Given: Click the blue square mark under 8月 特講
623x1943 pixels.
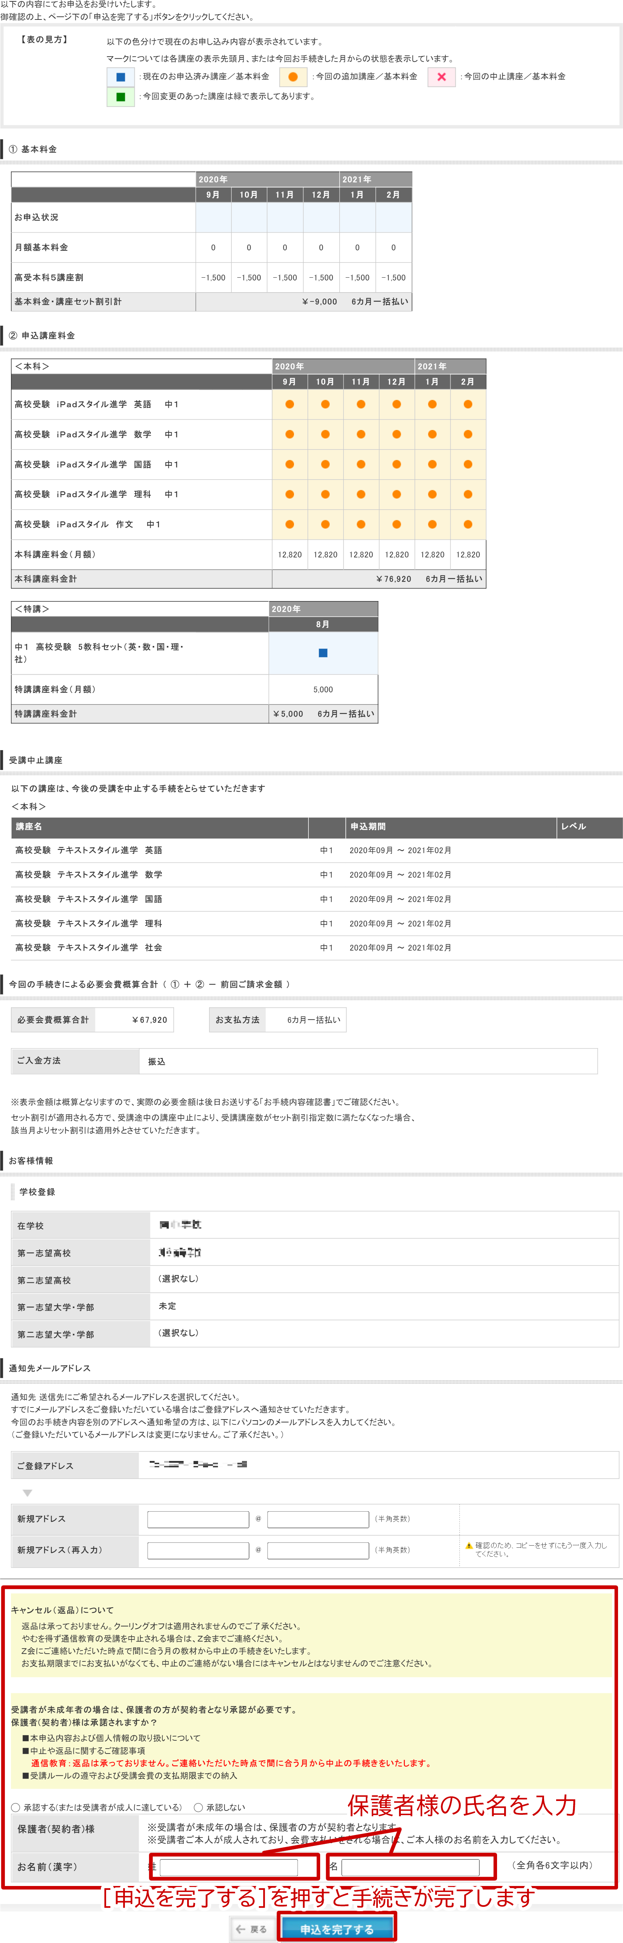Looking at the screenshot, I should 323,652.
